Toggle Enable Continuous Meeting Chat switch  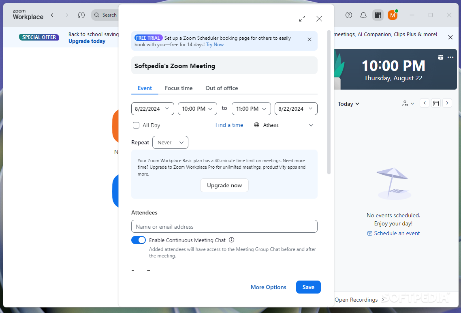[x=139, y=240]
